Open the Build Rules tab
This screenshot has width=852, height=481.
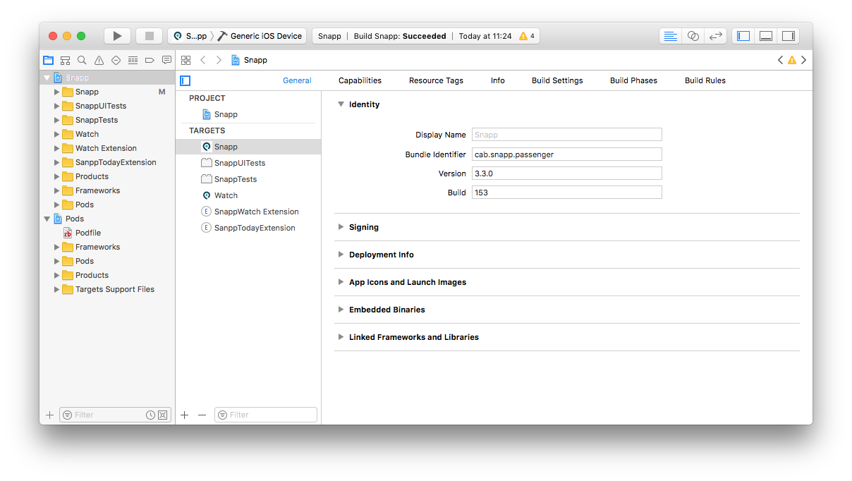705,80
